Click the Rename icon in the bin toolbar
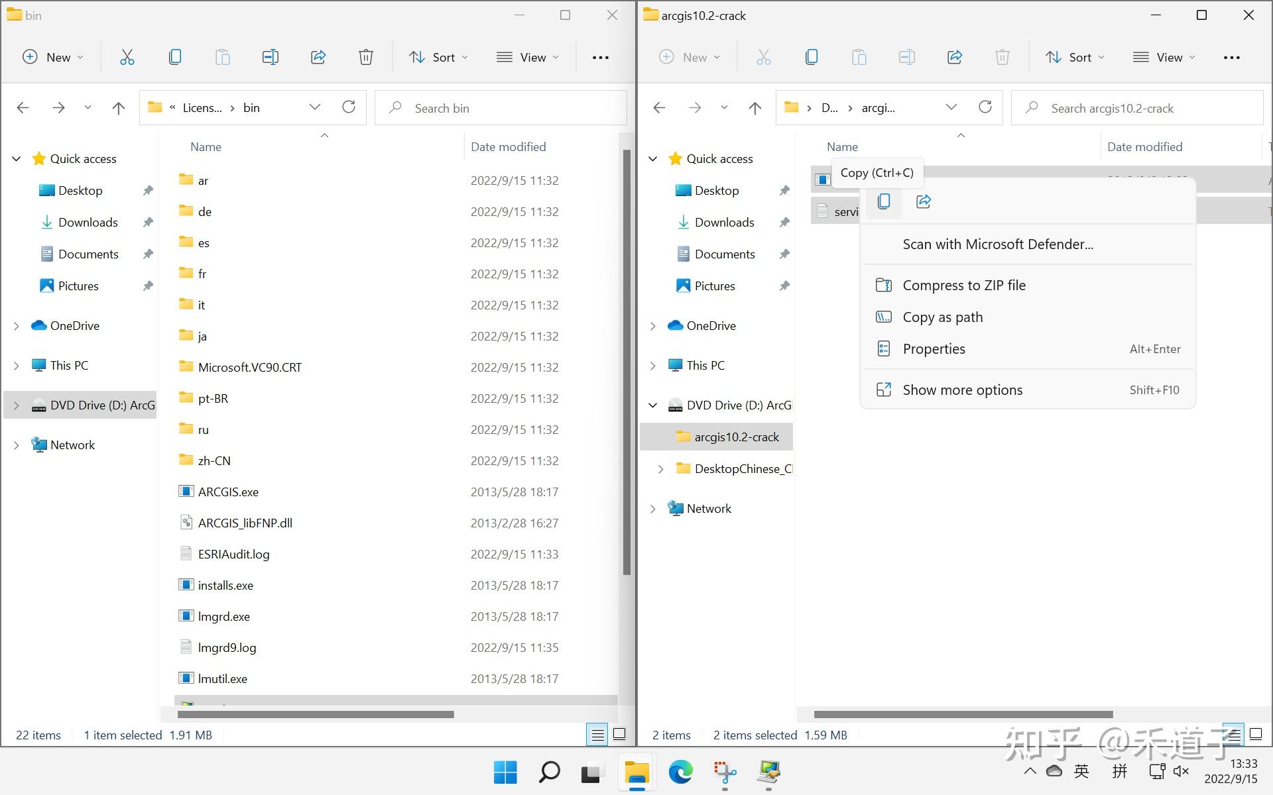1273x795 pixels. [x=271, y=57]
